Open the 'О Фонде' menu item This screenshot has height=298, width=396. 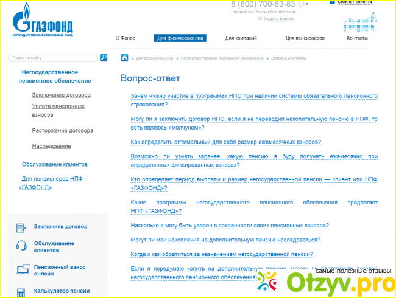tap(125, 38)
